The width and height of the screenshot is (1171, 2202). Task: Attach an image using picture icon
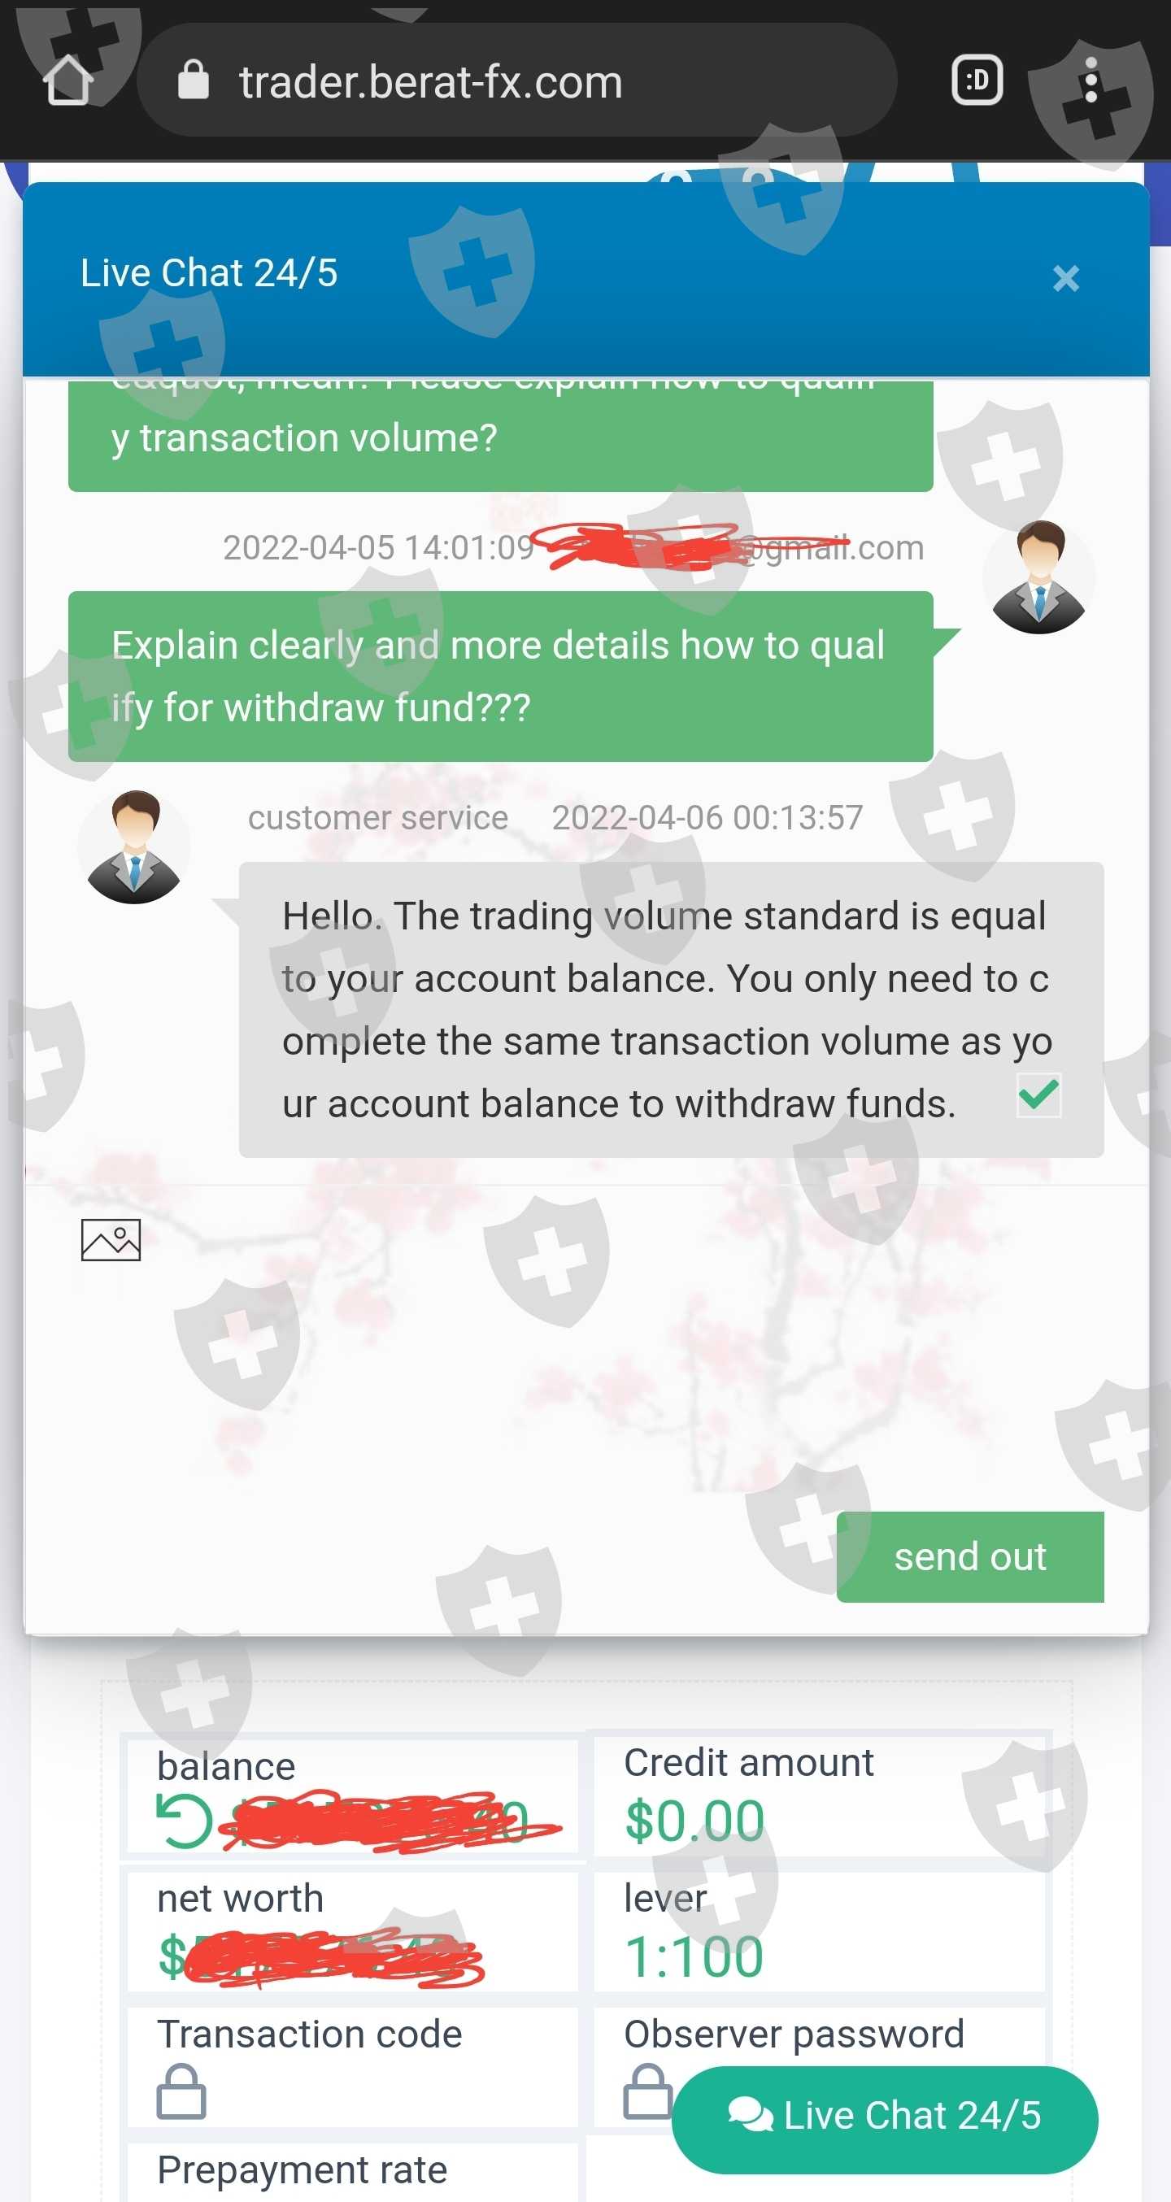point(111,1239)
